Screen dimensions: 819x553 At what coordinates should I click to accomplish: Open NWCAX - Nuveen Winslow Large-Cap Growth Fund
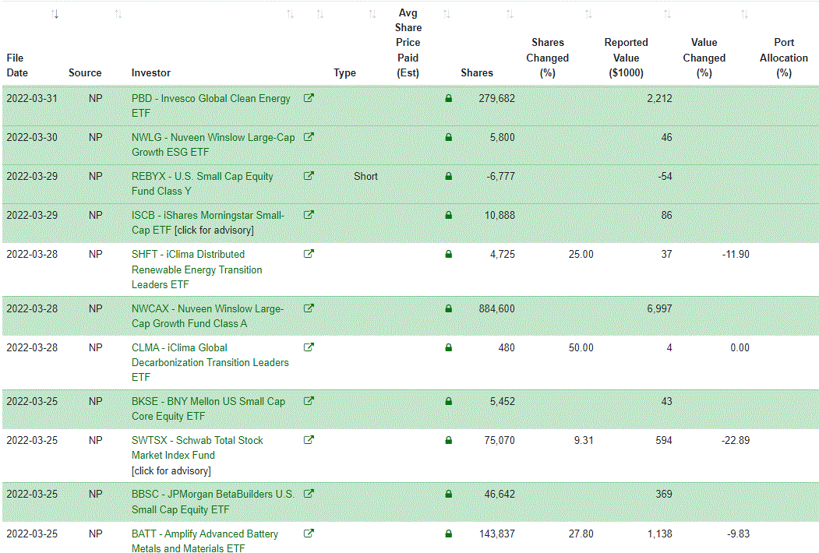pyautogui.click(x=208, y=316)
